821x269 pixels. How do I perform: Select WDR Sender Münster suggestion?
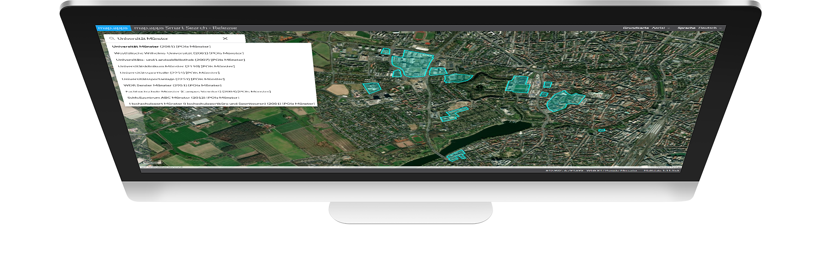[172, 85]
